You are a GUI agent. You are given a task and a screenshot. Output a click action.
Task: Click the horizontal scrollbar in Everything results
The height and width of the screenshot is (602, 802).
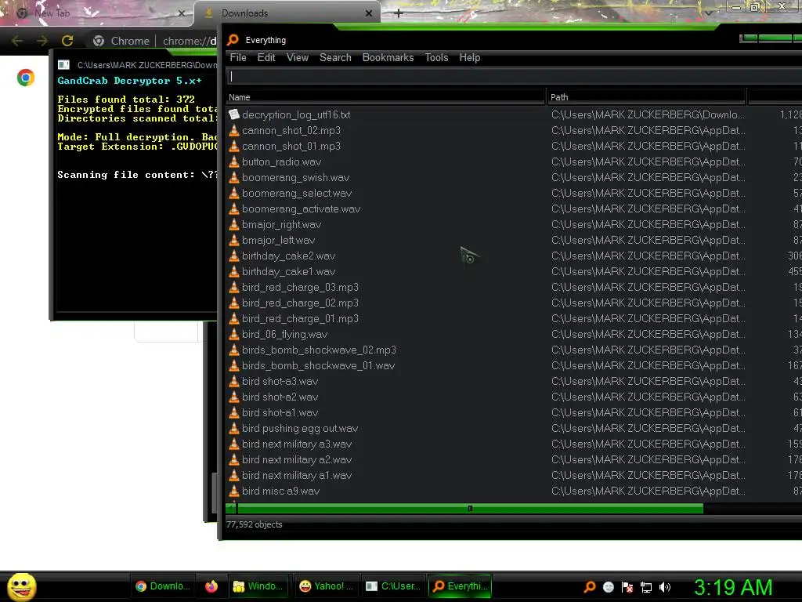click(470, 508)
